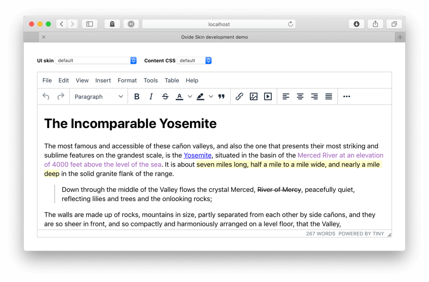The image size is (429, 282).
Task: Click the Redo arrow icon
Action: coord(61,97)
